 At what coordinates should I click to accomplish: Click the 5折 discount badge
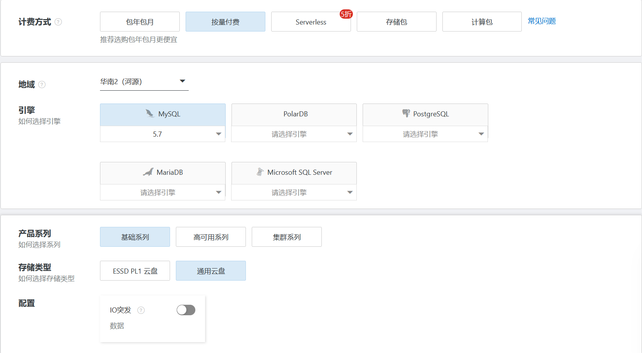tap(346, 14)
